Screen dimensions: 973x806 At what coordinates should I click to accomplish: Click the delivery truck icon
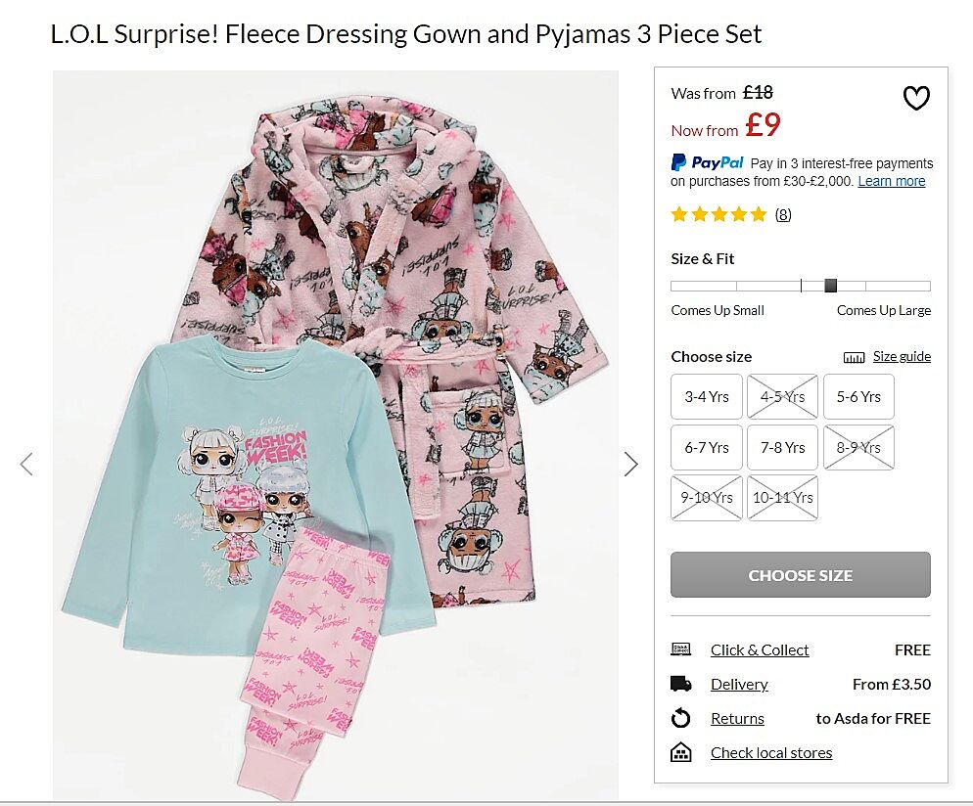pyautogui.click(x=680, y=684)
